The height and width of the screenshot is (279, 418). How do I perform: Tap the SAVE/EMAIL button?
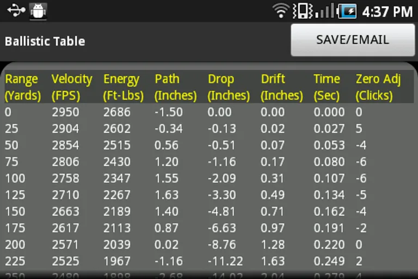353,40
